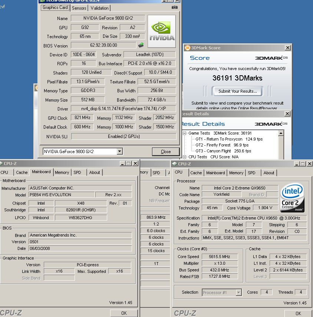
Task: Open Cache tab in left CPU-Z window
Action: coord(22,172)
